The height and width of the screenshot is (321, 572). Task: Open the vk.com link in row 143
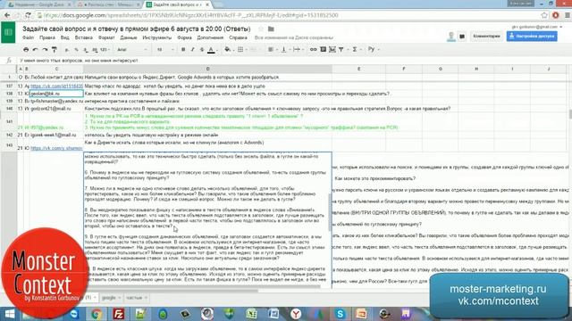(56, 148)
